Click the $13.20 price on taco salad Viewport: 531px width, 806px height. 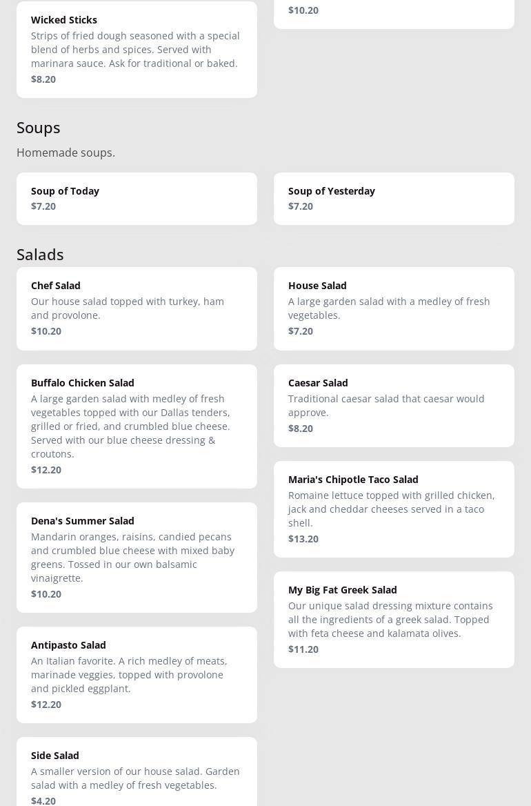tap(303, 539)
